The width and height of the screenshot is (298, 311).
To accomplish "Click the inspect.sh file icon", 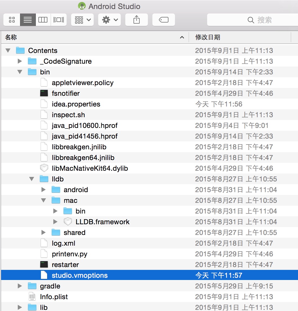I will tap(44, 115).
